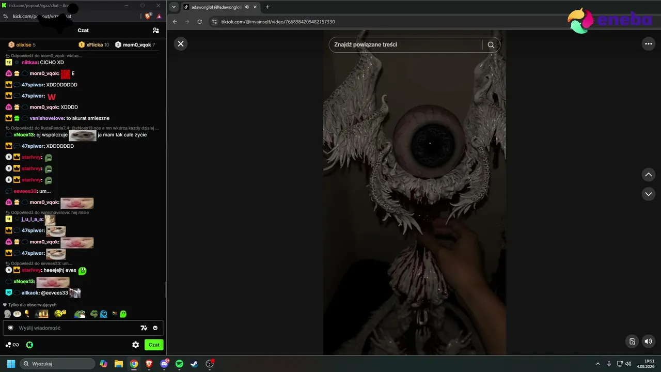Screen dimensions: 661x372
Task: Click the TikTok address bar URL
Action: tap(278, 22)
